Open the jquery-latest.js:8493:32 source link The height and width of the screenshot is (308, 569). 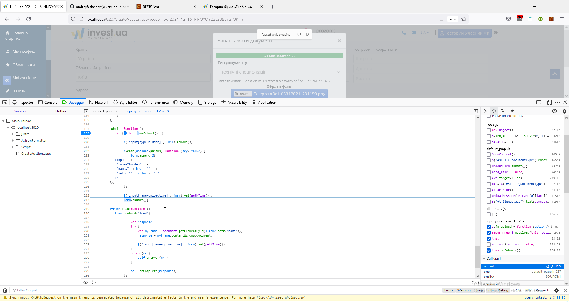click(544, 298)
